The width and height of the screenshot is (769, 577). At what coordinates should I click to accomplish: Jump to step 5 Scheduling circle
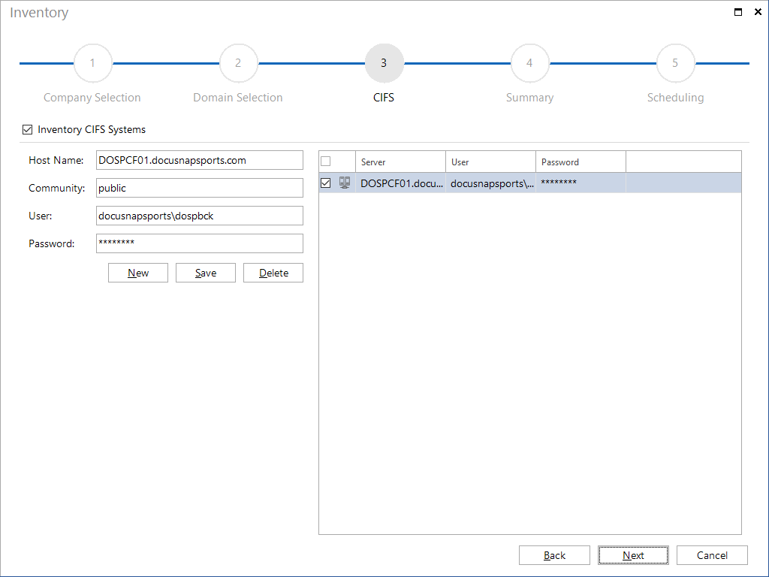click(675, 63)
